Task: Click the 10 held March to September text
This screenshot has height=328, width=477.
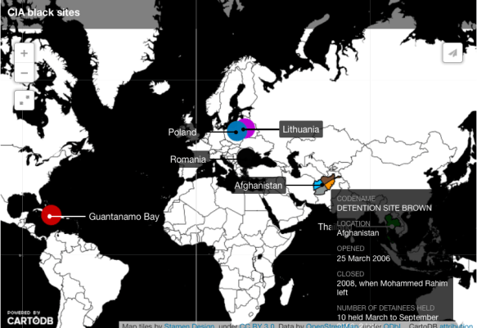Action: coord(387,317)
